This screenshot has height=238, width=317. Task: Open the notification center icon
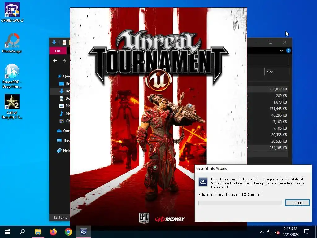307,232
